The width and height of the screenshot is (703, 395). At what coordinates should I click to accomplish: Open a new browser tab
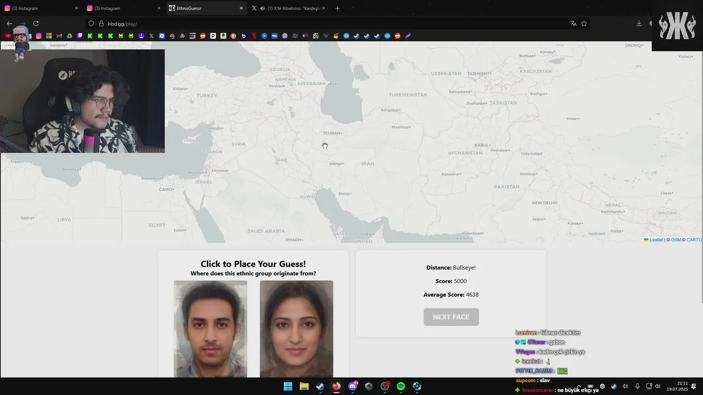pyautogui.click(x=337, y=8)
